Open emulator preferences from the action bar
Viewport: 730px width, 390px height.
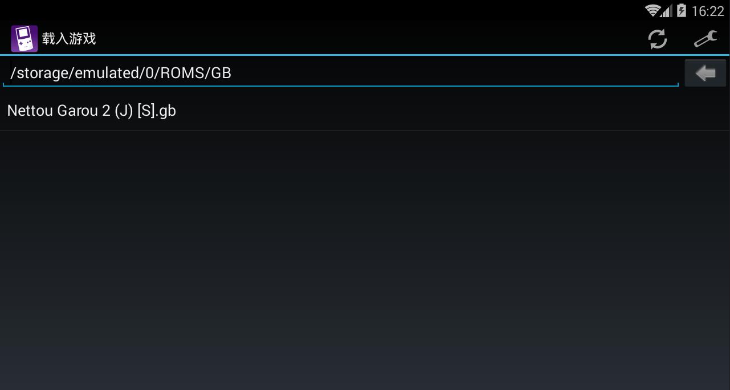(705, 39)
